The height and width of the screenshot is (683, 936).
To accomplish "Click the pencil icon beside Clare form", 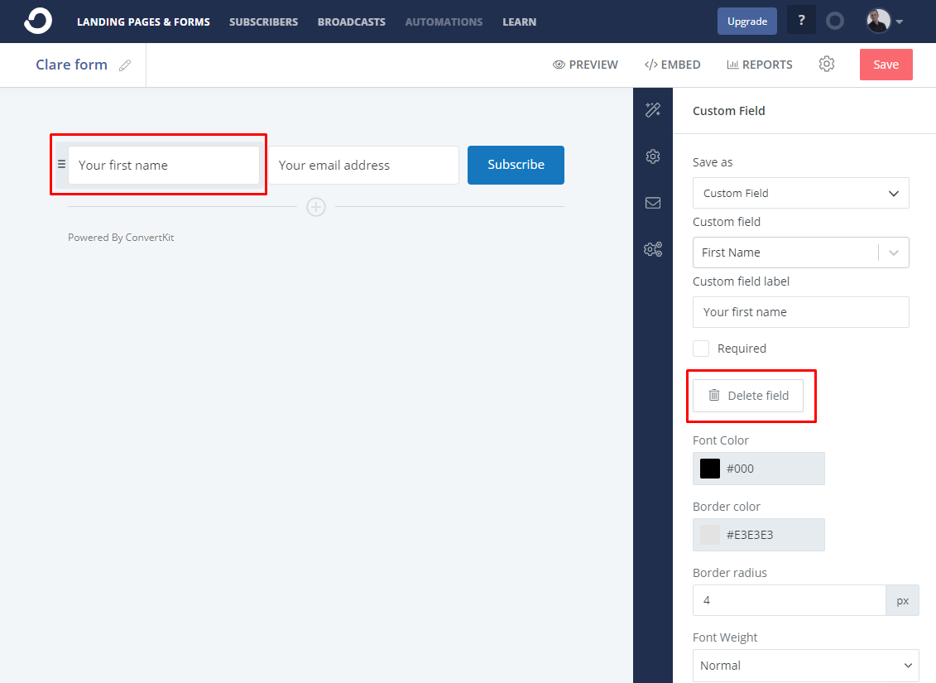I will [x=125, y=65].
